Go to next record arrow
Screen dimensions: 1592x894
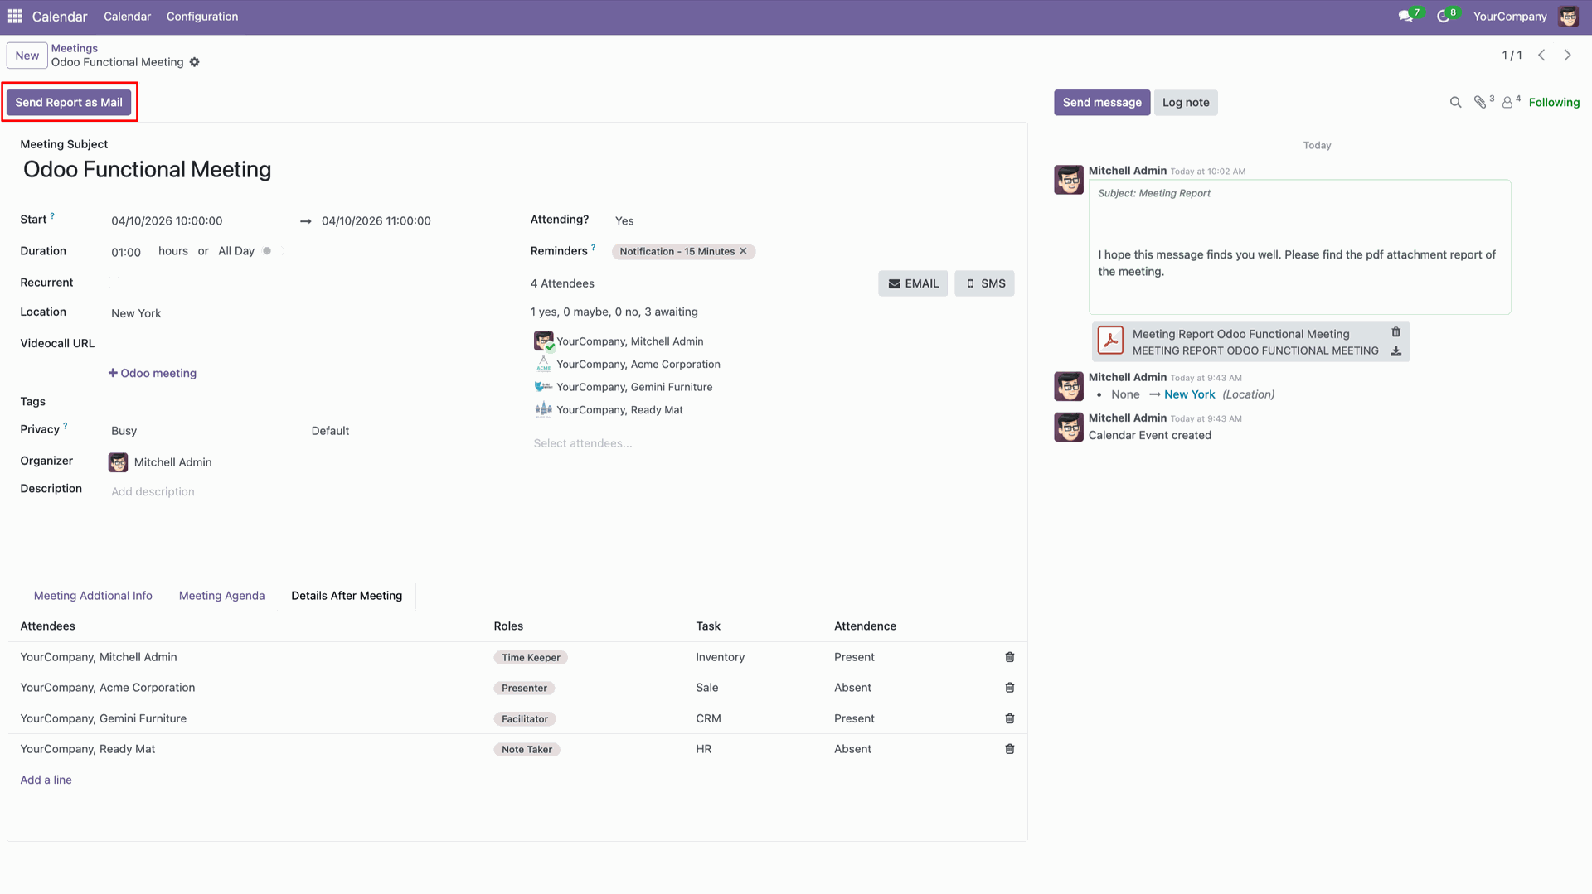tap(1567, 56)
